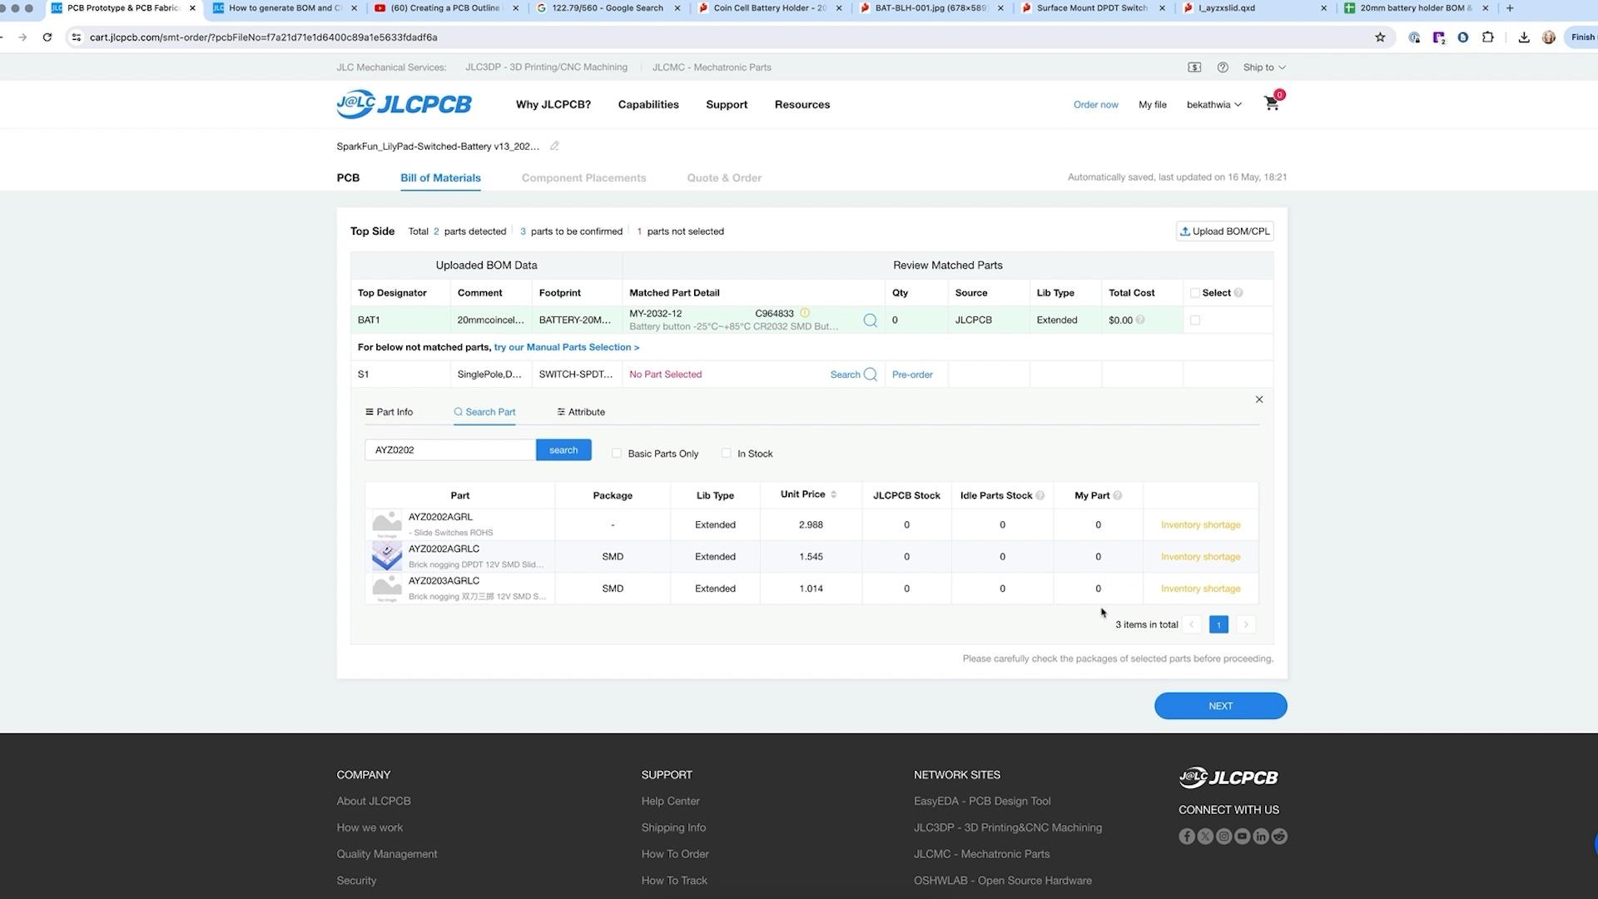Open Instagram icon in footer
This screenshot has height=899, width=1598.
(x=1223, y=837)
